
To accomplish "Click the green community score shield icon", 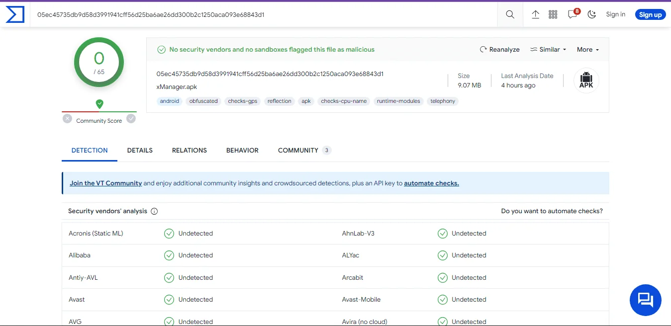I will [99, 104].
